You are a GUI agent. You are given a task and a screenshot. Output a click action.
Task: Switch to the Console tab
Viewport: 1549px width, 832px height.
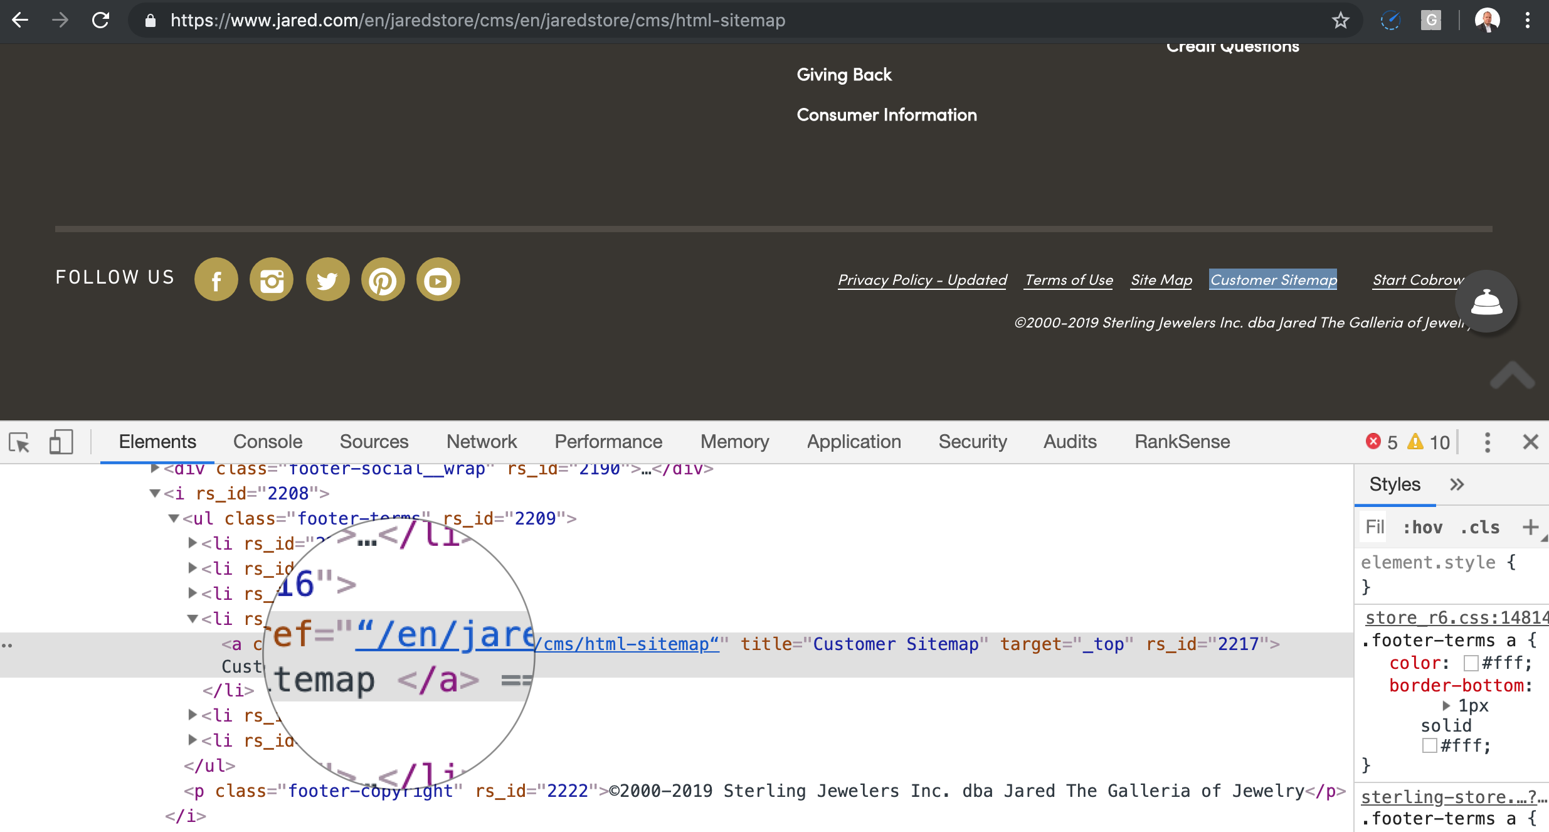point(267,442)
